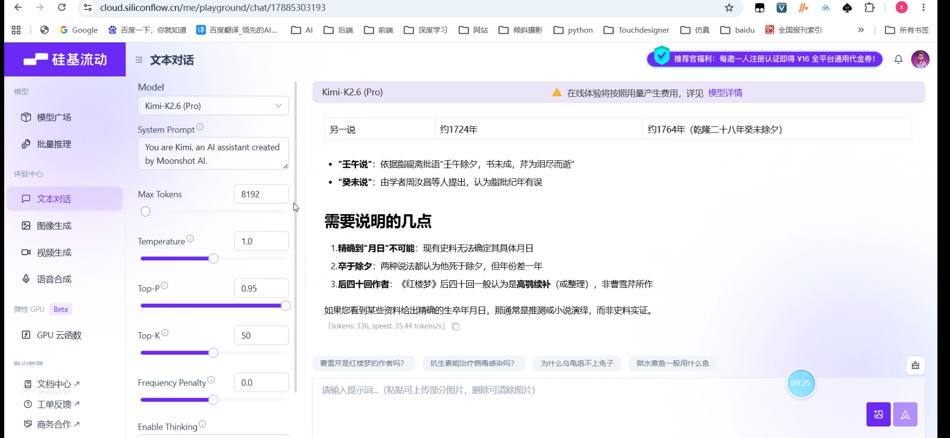The width and height of the screenshot is (950, 438).
Task: Open the Chrome three-dot menu
Action: [924, 7]
